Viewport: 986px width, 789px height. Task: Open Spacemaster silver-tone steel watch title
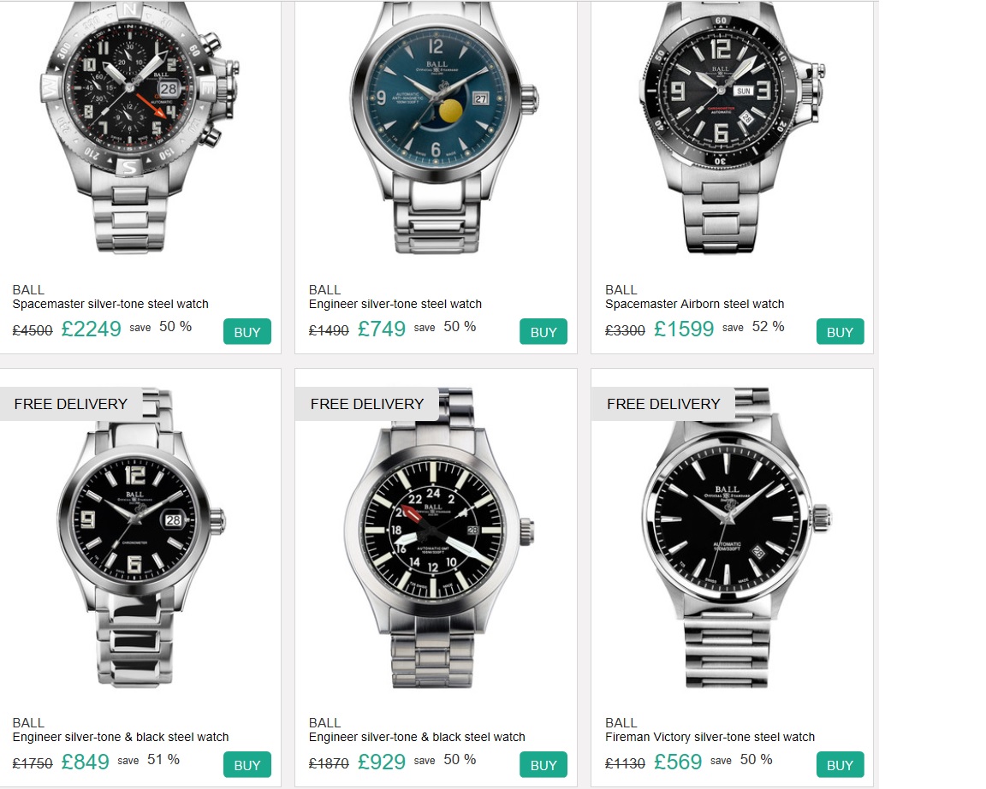110,304
